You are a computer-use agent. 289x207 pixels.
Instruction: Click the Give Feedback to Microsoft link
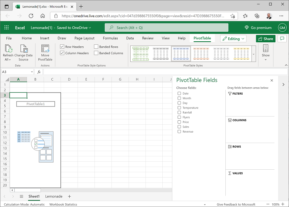point(236,204)
